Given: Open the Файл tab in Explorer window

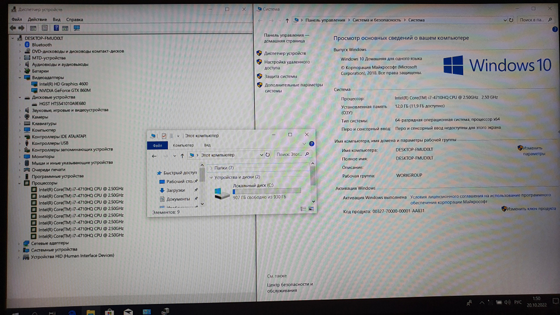Looking at the screenshot, I should 157,145.
